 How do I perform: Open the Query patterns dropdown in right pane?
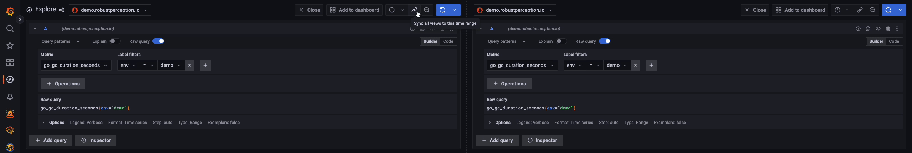[507, 41]
